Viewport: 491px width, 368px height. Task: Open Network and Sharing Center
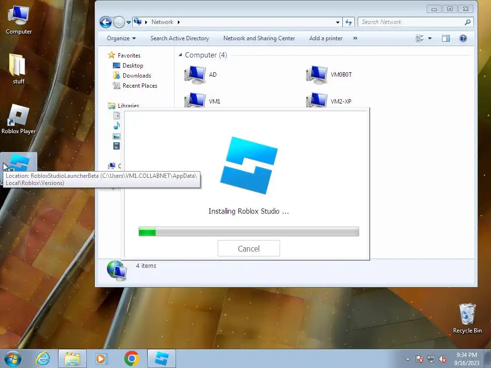tap(259, 38)
